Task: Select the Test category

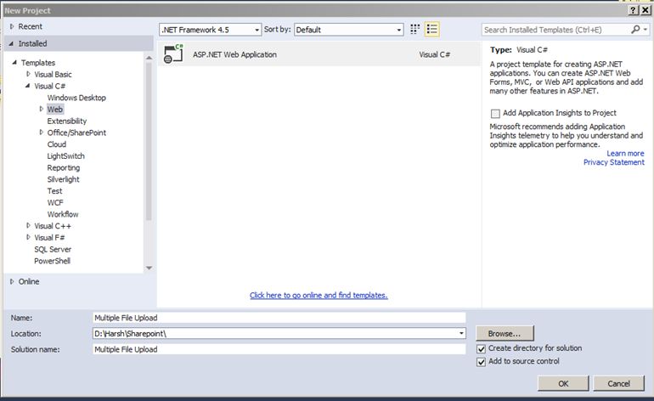Action: pos(54,191)
